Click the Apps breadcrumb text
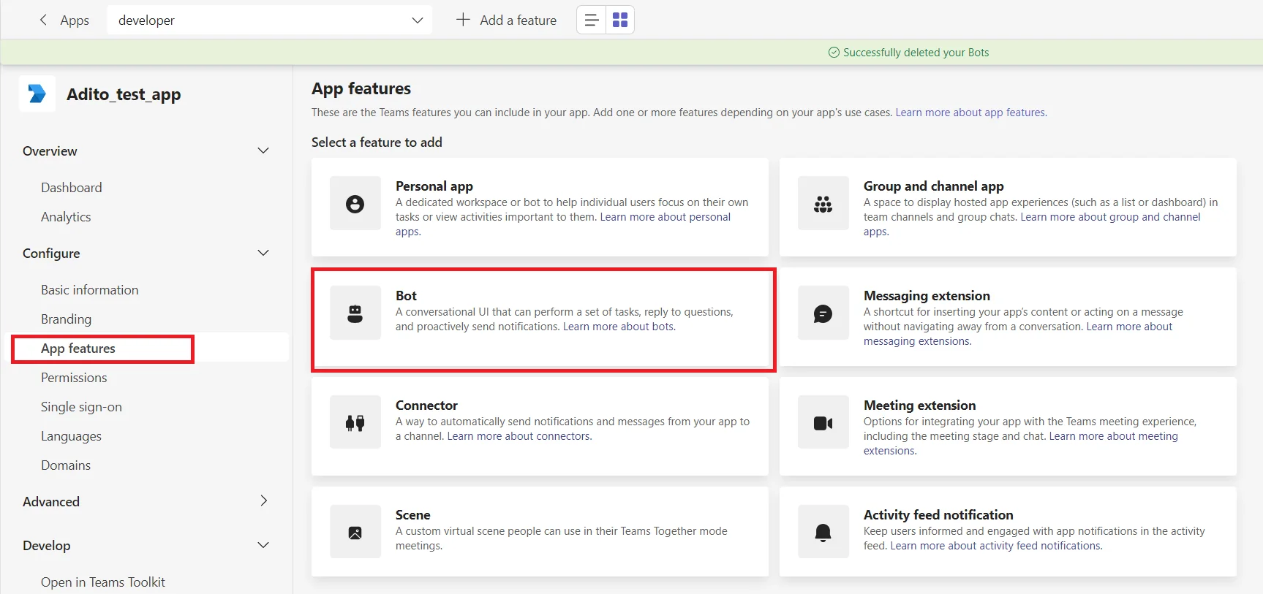The width and height of the screenshot is (1263, 594). pos(75,20)
